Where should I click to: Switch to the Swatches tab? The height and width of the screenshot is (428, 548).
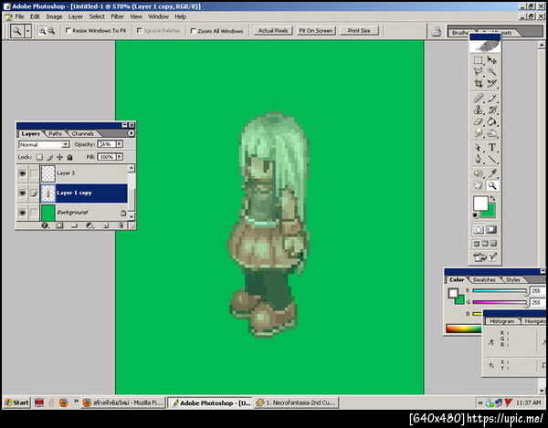(484, 279)
